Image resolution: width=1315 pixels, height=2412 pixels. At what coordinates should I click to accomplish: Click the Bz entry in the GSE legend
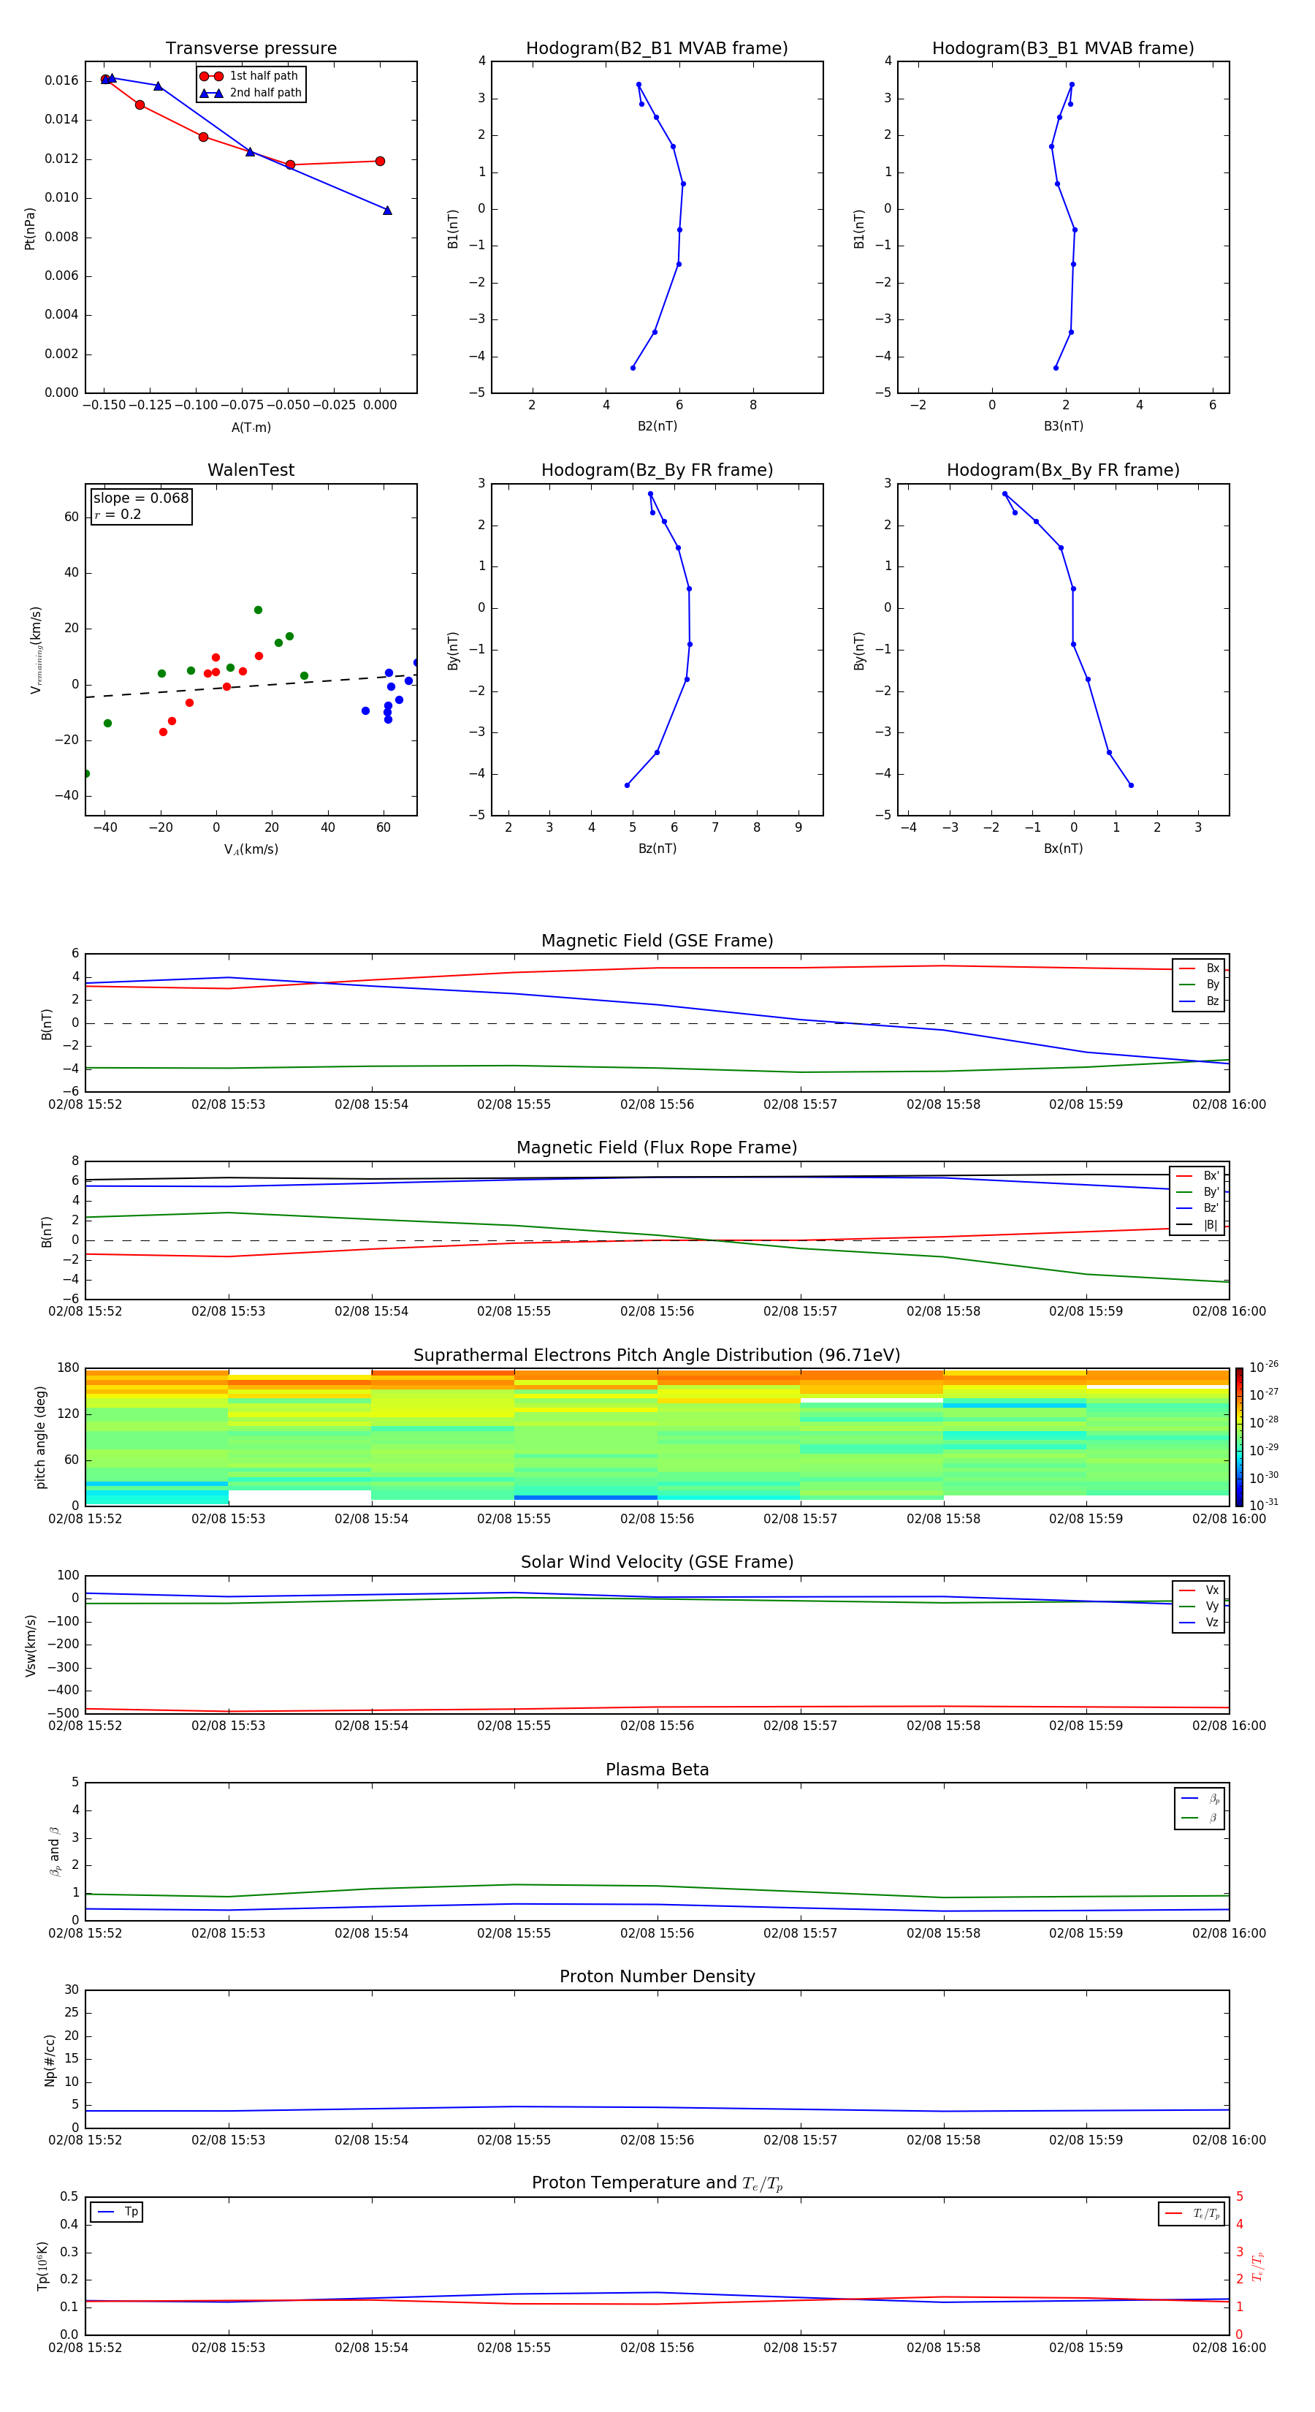point(1199,1002)
